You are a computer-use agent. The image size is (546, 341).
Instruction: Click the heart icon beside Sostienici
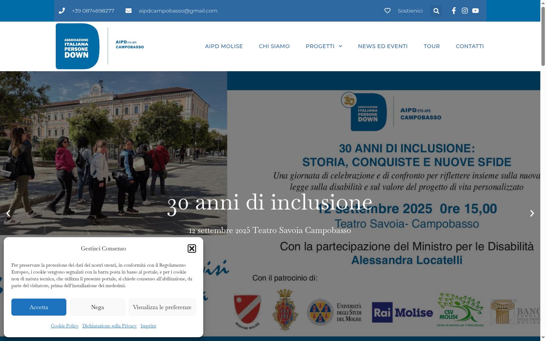pos(388,11)
